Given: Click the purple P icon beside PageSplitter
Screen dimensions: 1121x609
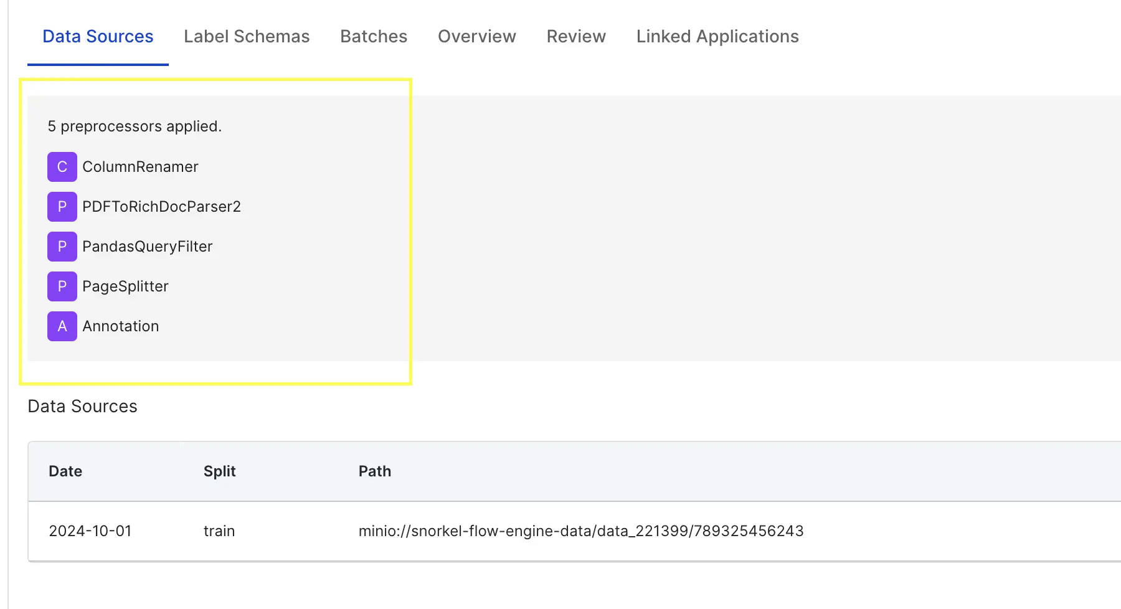Looking at the screenshot, I should 62,286.
